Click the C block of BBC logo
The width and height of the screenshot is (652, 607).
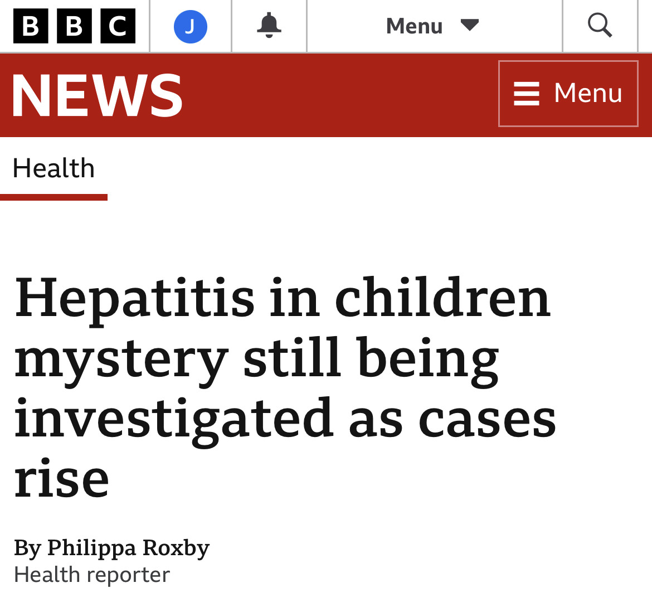point(118,26)
